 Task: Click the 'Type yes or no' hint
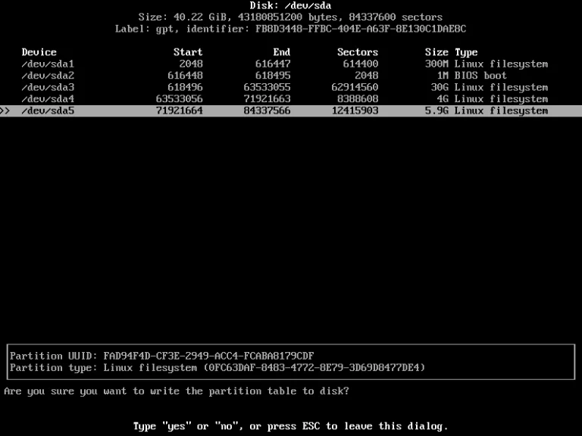(291, 426)
